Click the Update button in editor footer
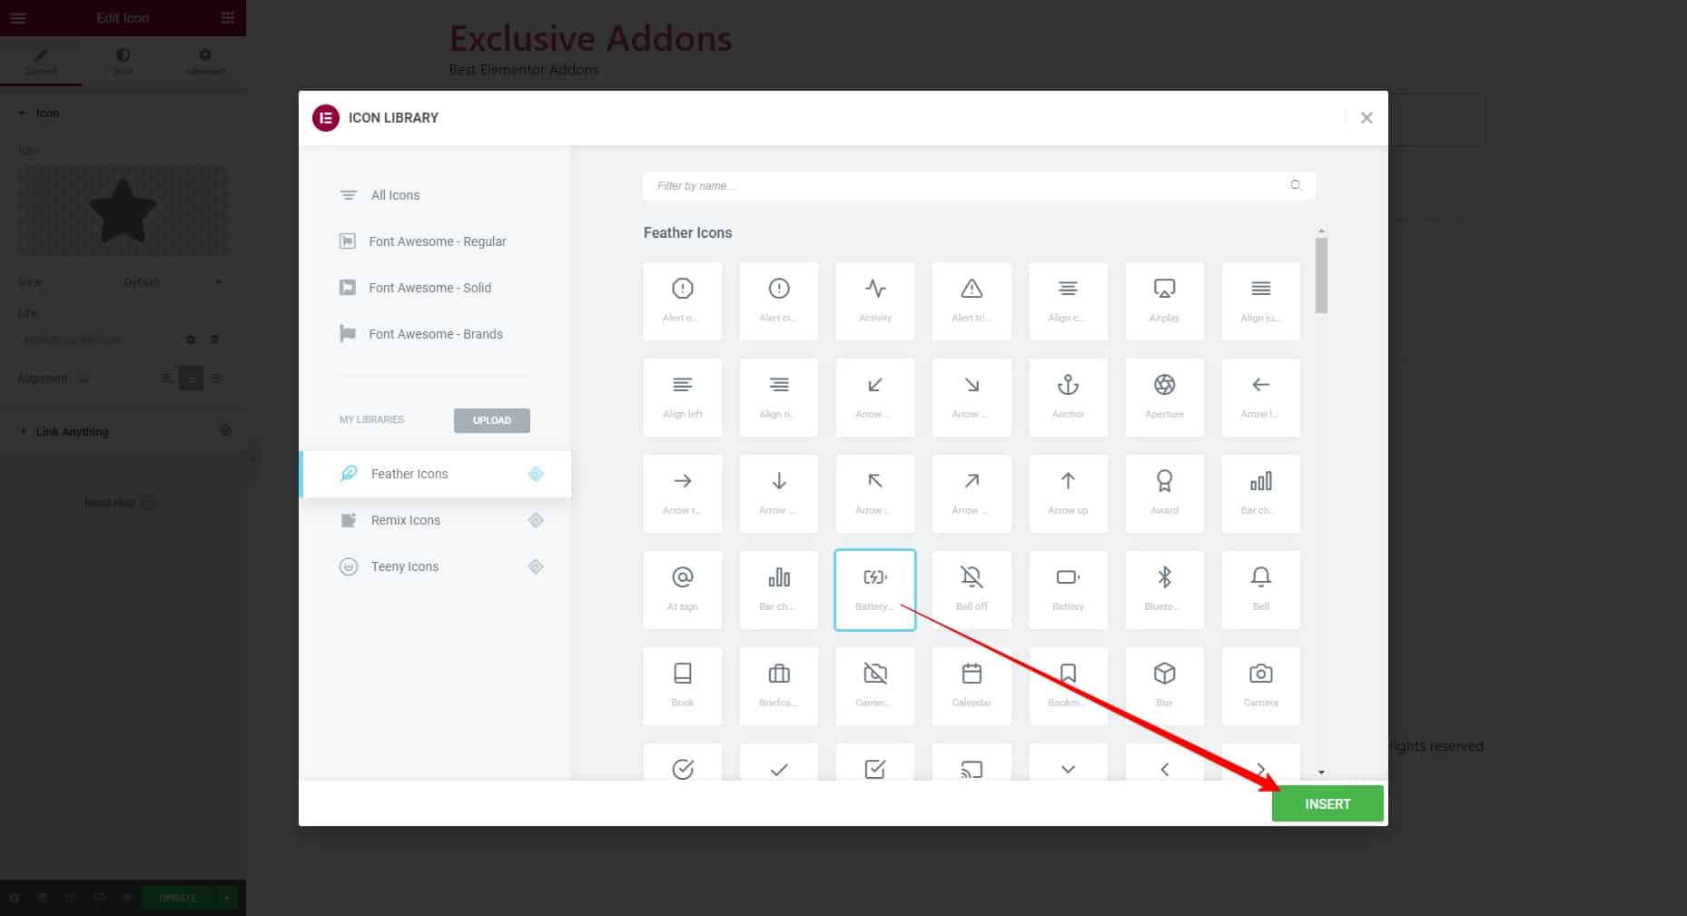The height and width of the screenshot is (916, 1687). coord(178,898)
